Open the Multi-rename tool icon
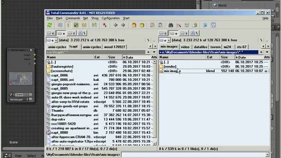The height and width of the screenshot is (158, 281). point(179,25)
